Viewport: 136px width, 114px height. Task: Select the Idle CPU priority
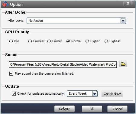click(x=11, y=41)
